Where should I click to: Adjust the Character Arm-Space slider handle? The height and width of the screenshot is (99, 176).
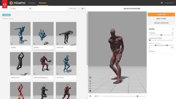(x=150, y=40)
